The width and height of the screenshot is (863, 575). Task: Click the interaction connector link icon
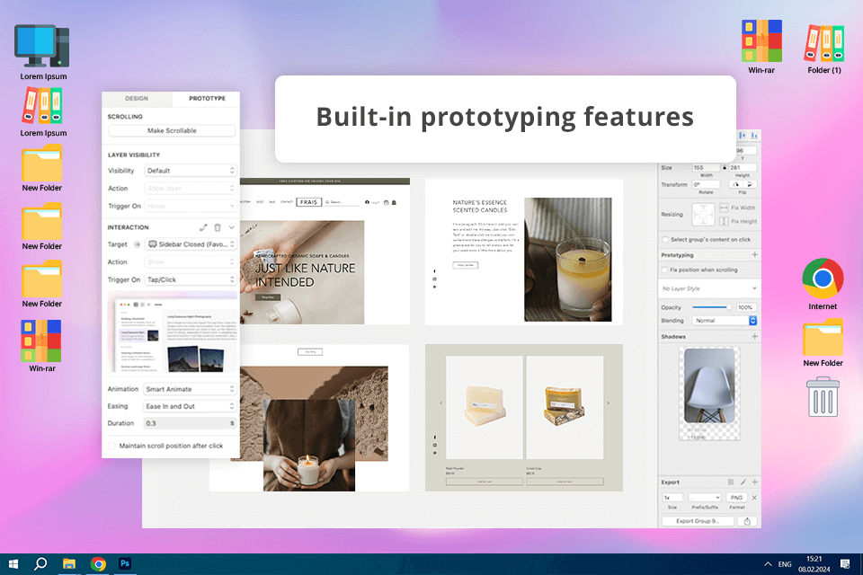(203, 227)
